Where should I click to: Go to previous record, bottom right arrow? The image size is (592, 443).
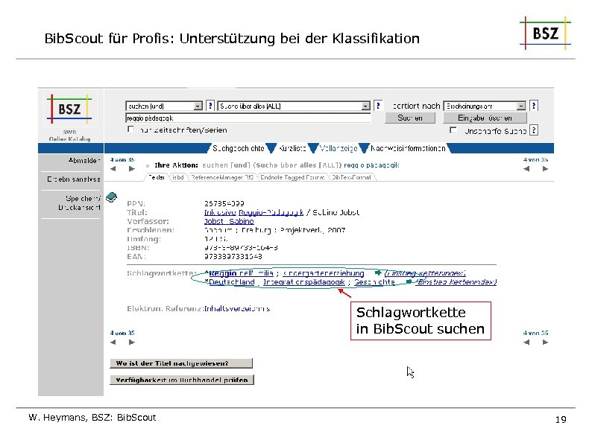(526, 342)
